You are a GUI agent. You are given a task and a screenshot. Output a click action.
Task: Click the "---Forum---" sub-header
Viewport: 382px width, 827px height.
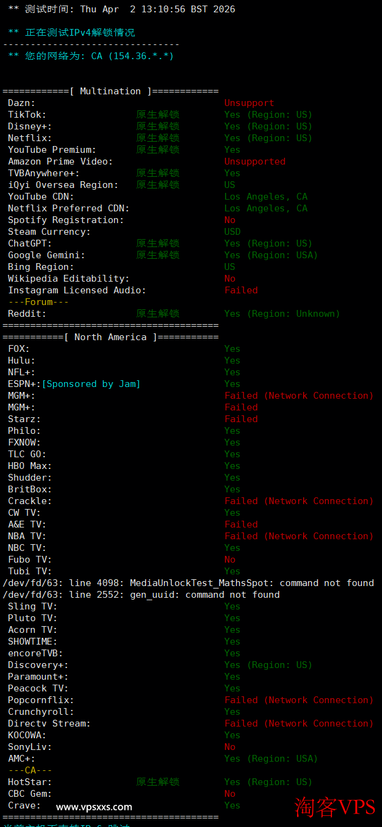(38, 302)
